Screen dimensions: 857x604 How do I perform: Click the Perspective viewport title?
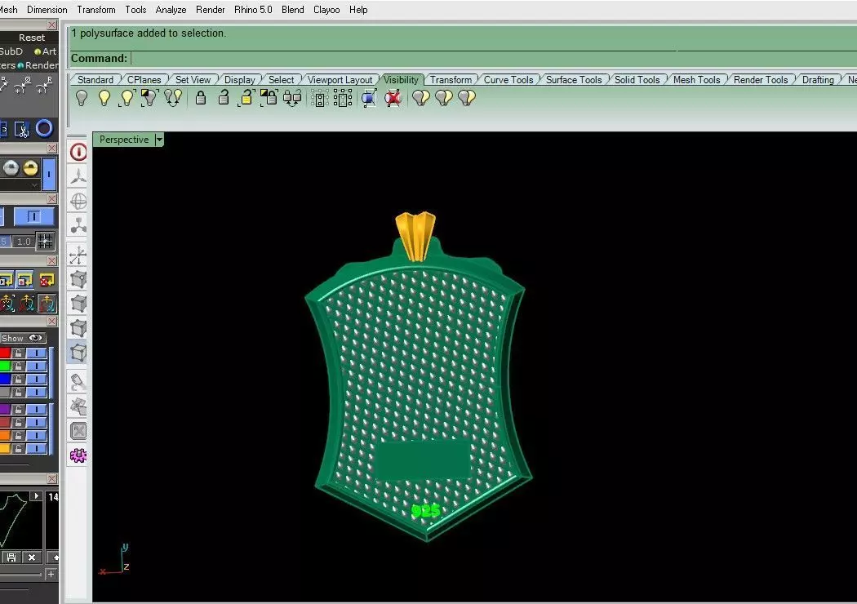(124, 140)
